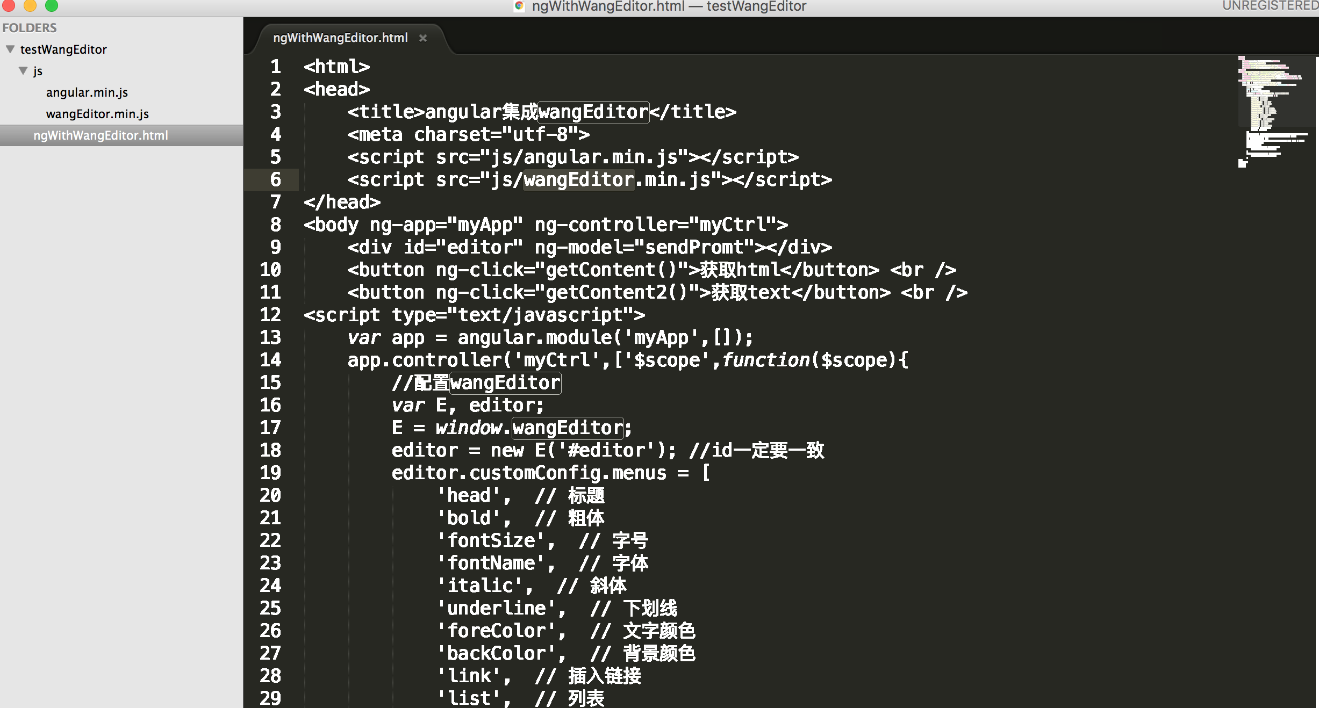Click the green fullscreen window button
This screenshot has height=708, width=1319.
pos(52,5)
